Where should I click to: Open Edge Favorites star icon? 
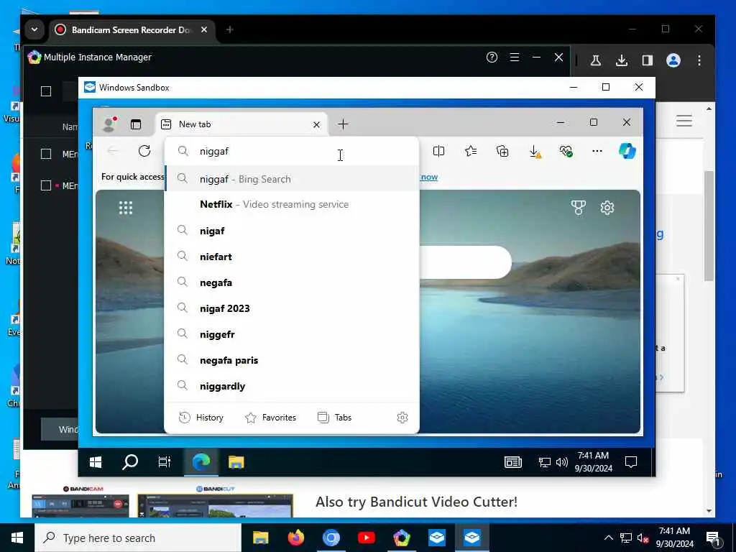pyautogui.click(x=470, y=151)
